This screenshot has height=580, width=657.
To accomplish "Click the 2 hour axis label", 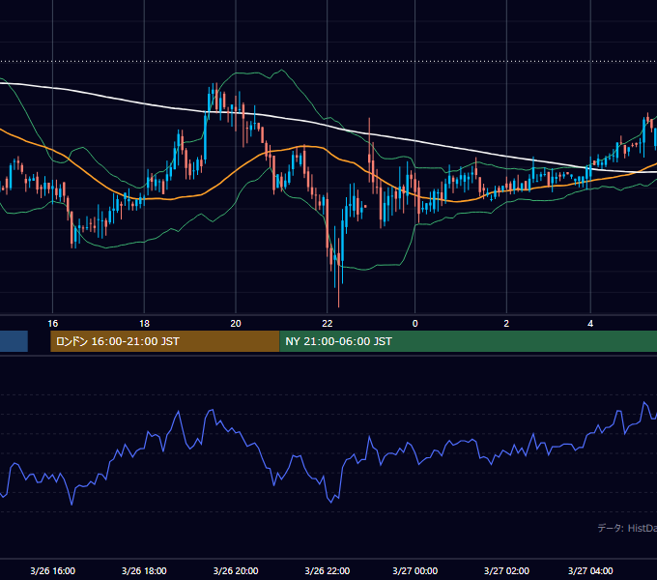I will click(x=506, y=324).
